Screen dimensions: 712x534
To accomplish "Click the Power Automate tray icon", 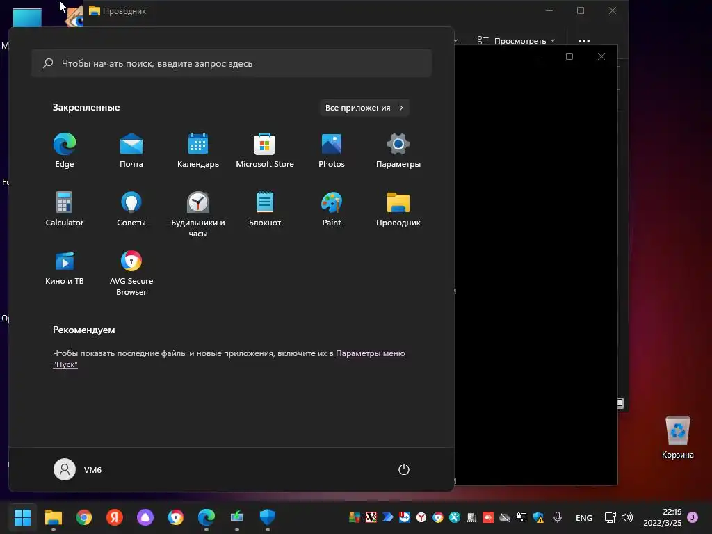I will [388, 517].
